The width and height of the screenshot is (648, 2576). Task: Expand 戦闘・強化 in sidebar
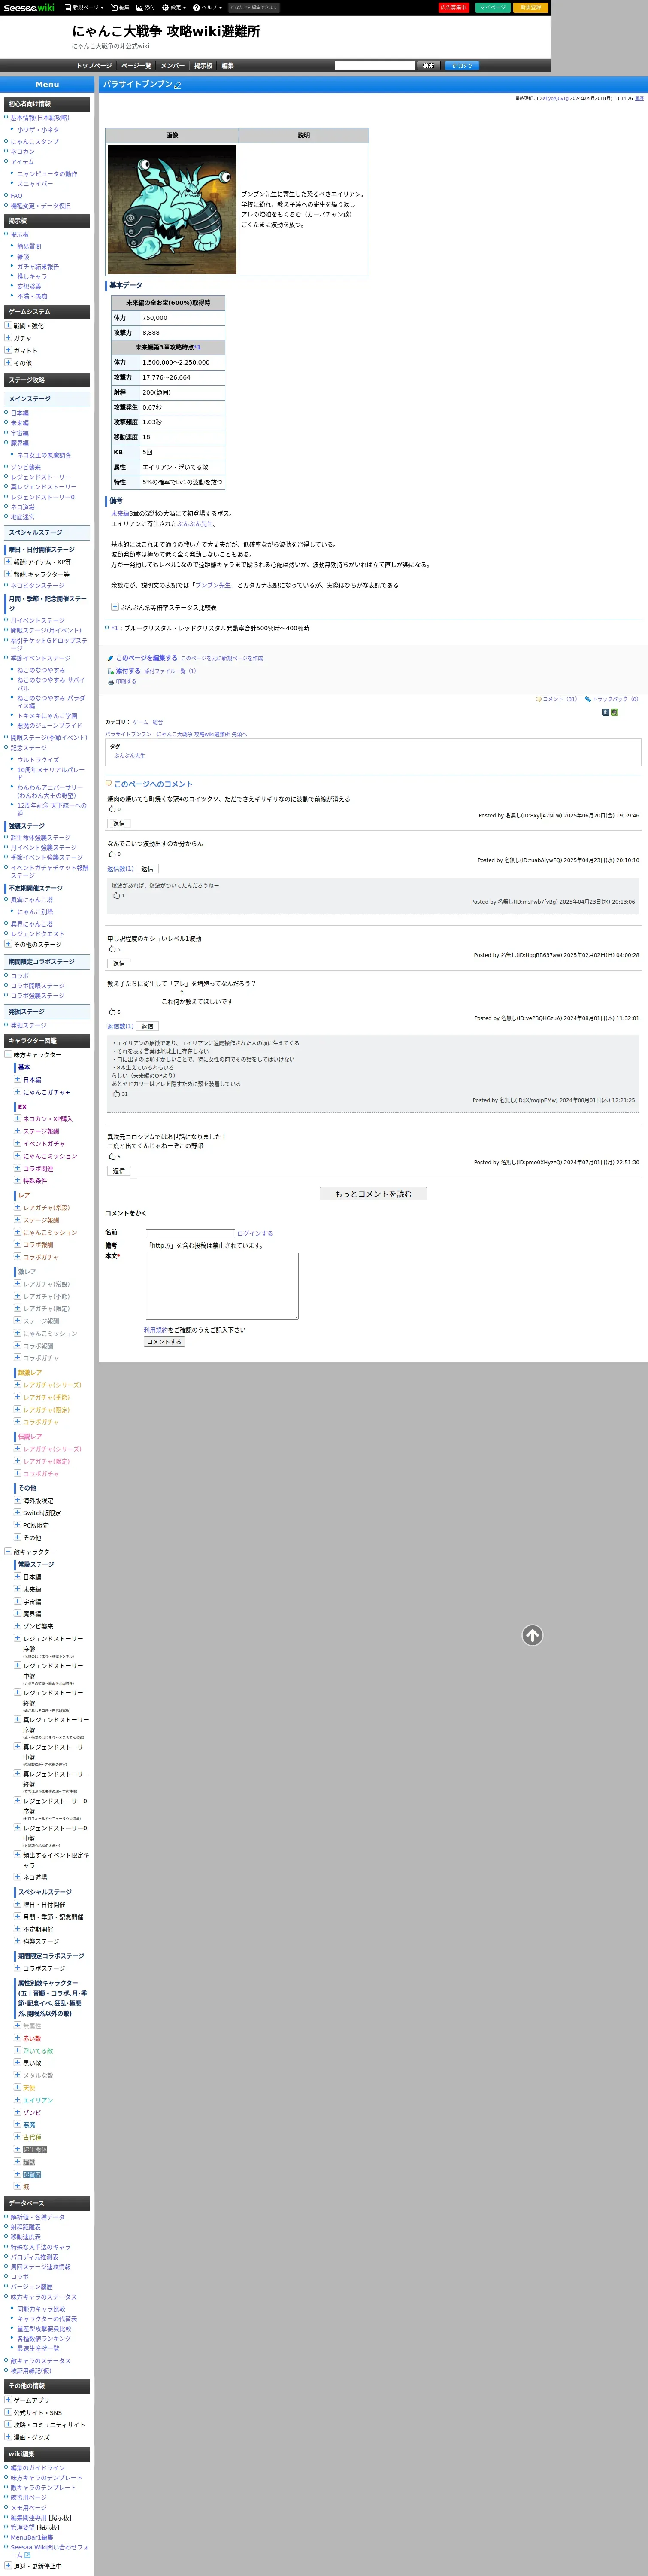coord(8,325)
